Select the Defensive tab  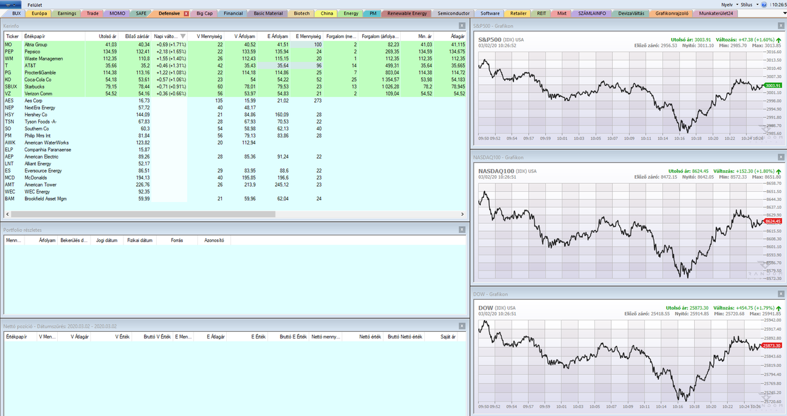pos(168,13)
